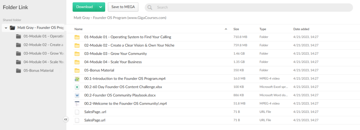Click the Excel icon for Content Challenge.xlsx

point(77,87)
